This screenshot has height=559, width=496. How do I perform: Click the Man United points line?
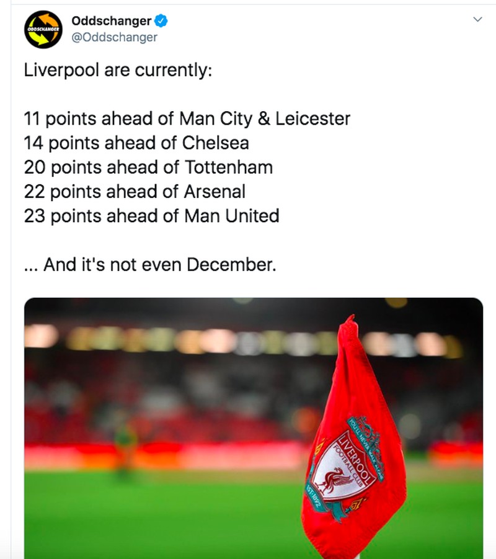coord(151,216)
